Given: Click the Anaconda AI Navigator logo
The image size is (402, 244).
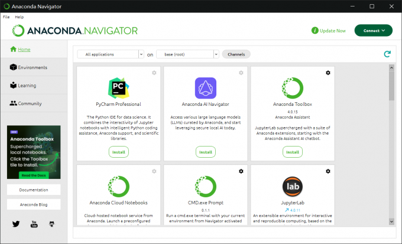Looking at the screenshot, I should [x=206, y=88].
